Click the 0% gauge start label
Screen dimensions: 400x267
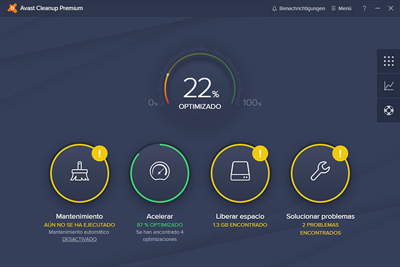tap(153, 103)
